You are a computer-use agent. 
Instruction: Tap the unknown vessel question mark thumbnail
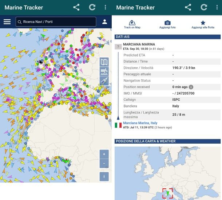tap(118, 47)
